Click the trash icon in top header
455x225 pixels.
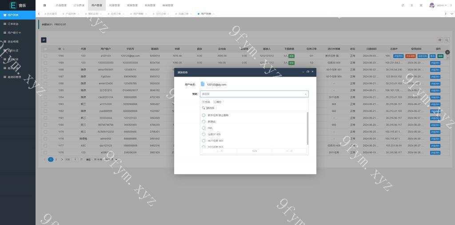(x=412, y=5)
